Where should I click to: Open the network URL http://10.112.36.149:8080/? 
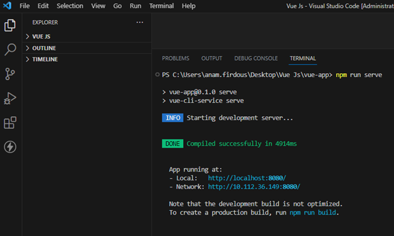(254, 187)
